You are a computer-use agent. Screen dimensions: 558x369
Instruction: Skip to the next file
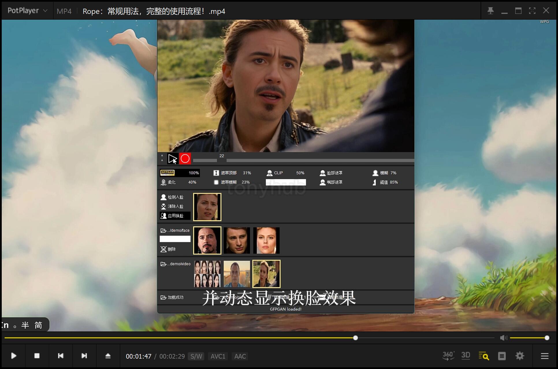(x=84, y=356)
